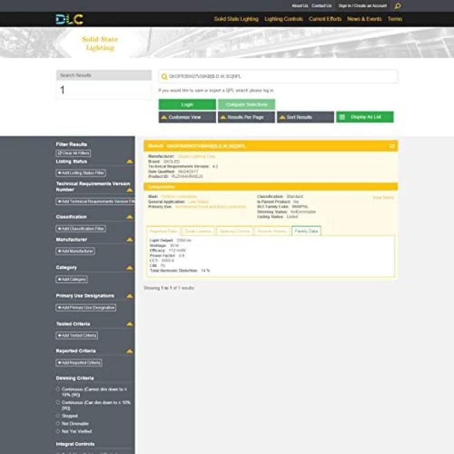The width and height of the screenshot is (454, 454).
Task: Open the Manufacturer name link in product card
Action: pyautogui.click(x=196, y=156)
